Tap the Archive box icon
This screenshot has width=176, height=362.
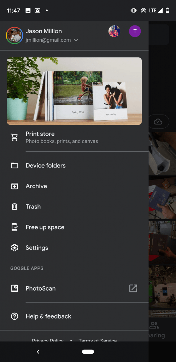coord(14,186)
